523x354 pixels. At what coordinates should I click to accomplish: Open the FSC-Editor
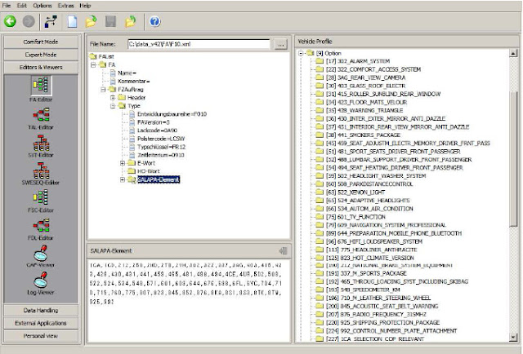point(41,201)
